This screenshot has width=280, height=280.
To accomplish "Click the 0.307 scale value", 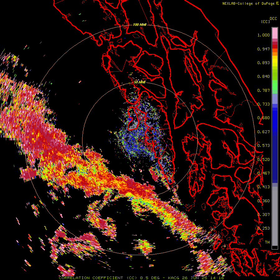I will (264, 214).
